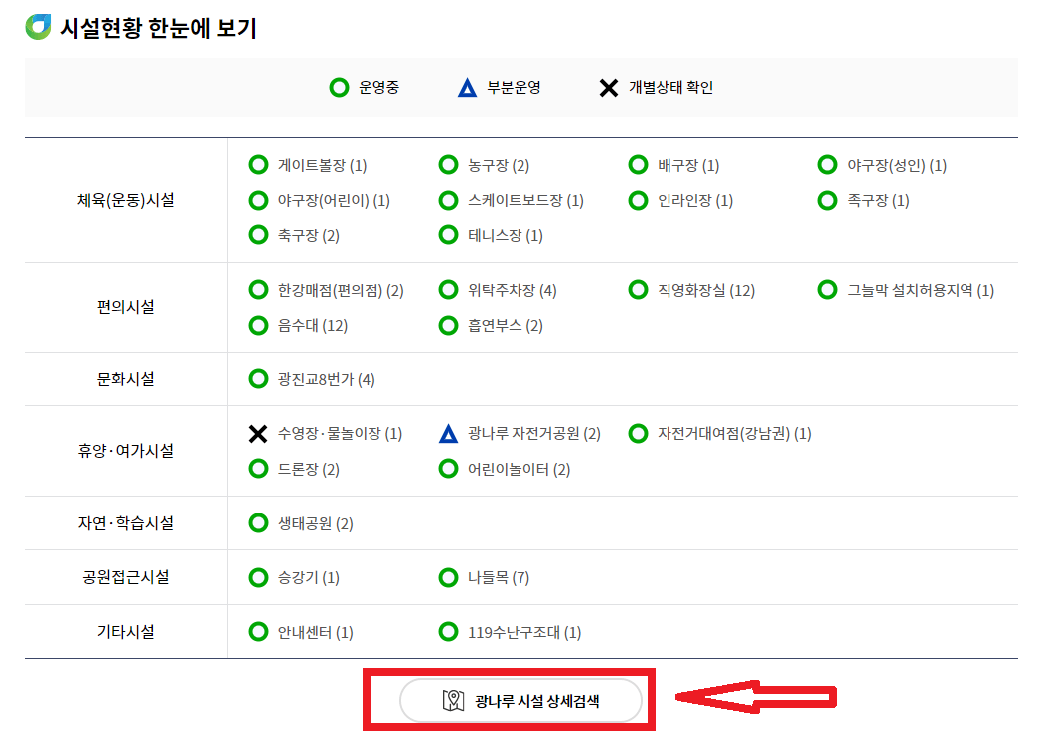
Task: Expand the 편의시설 category row
Action: (124, 307)
